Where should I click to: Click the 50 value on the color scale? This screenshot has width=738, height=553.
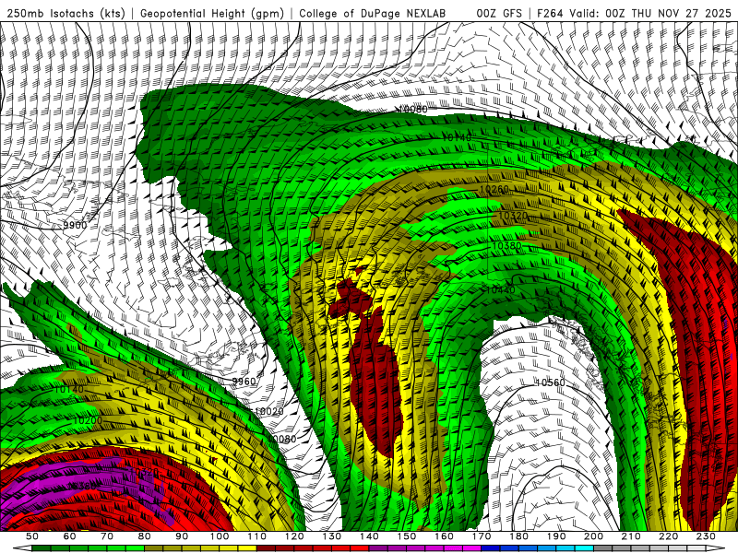(x=32, y=536)
